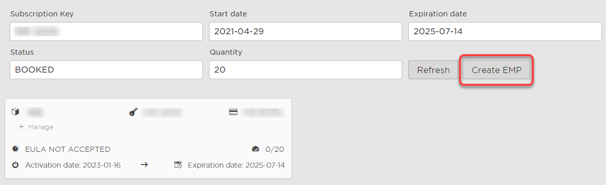Click the 0/20 usage counter
606x185 pixels.
click(275, 149)
